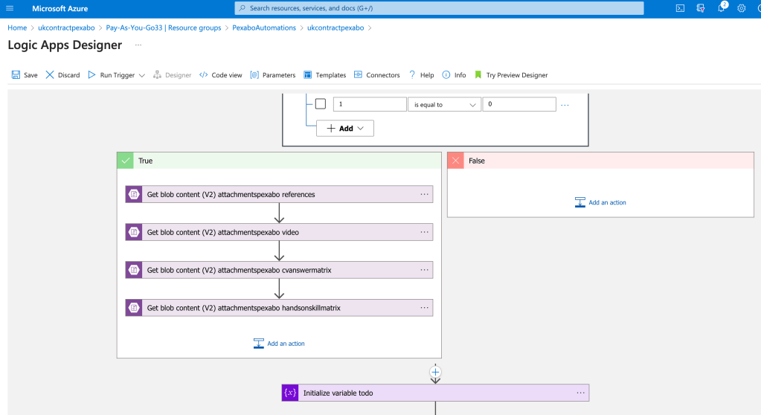
Task: Select Templates in the toolbar
Action: coord(324,75)
